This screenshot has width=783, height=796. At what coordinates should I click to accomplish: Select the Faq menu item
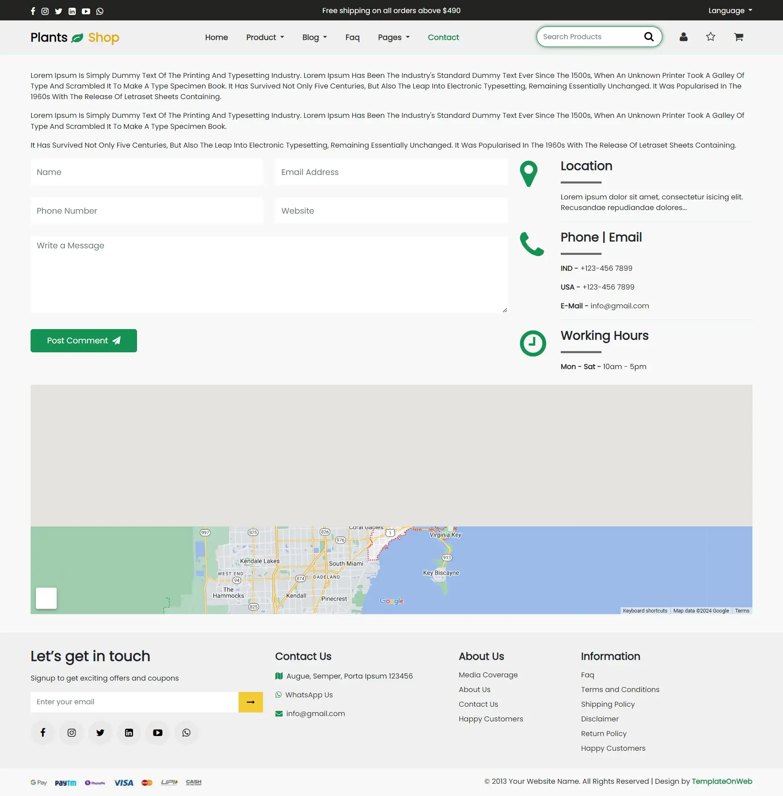coord(352,37)
